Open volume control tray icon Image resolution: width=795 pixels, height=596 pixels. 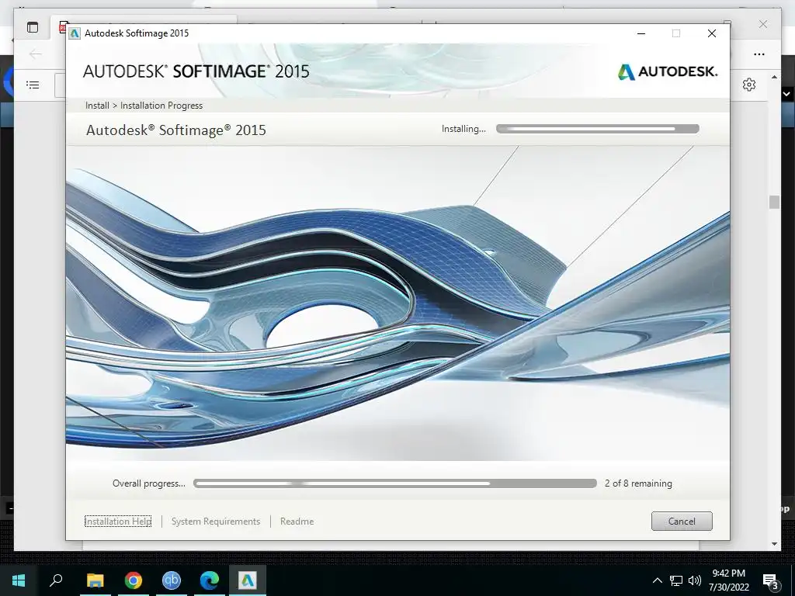(695, 580)
